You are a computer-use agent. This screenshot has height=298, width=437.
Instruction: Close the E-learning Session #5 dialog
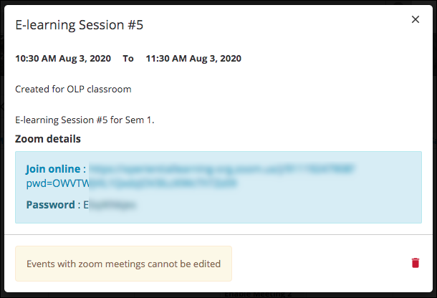[x=416, y=19]
